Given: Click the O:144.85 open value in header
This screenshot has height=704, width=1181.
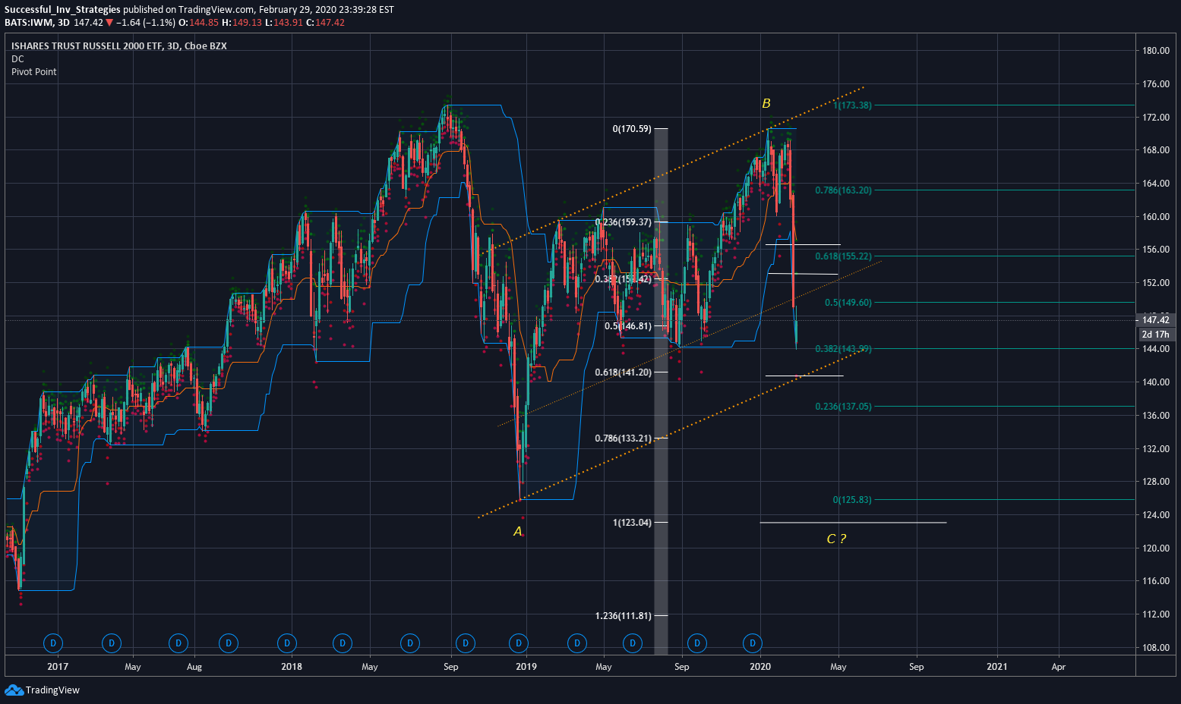Looking at the screenshot, I should pyautogui.click(x=199, y=23).
